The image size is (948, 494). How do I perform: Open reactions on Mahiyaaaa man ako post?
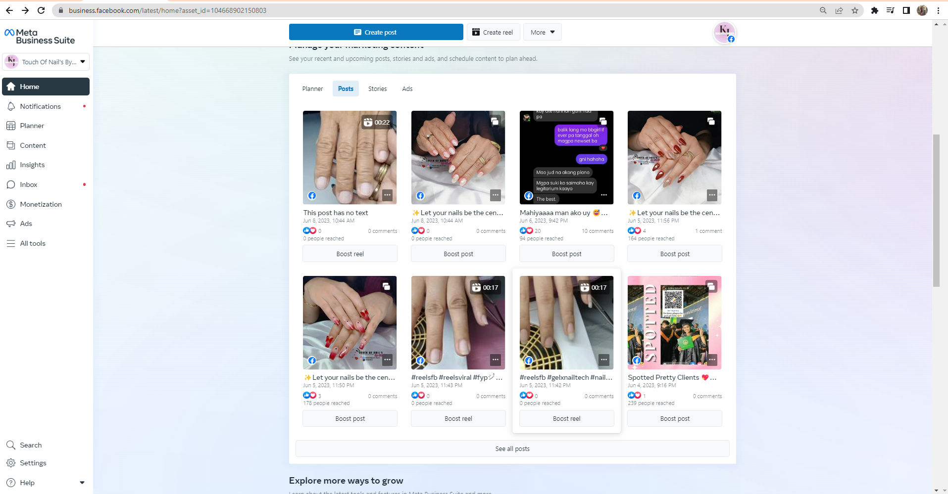pos(530,231)
